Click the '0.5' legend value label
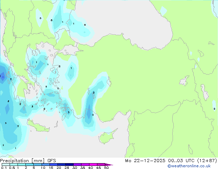 click(x=12, y=168)
